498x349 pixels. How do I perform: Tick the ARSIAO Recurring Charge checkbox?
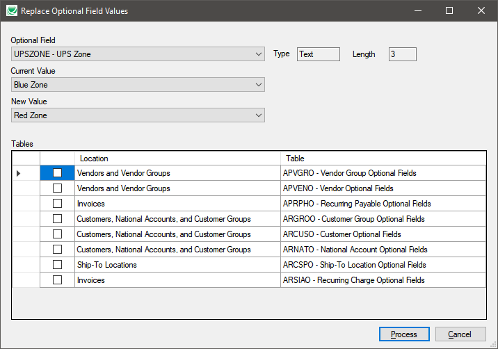(x=58, y=280)
